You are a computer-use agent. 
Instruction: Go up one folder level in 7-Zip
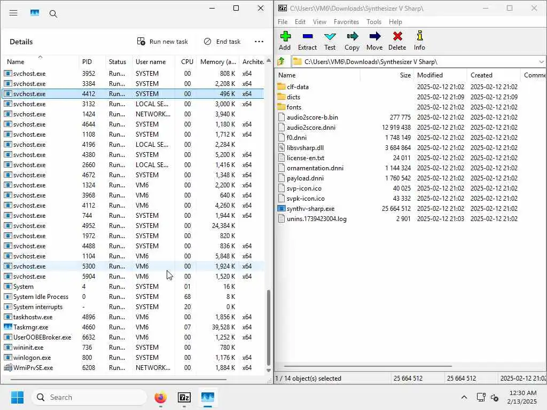tap(281, 62)
